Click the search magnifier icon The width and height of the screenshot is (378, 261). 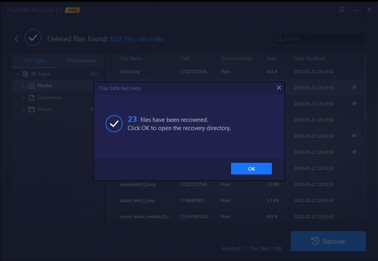point(279,39)
